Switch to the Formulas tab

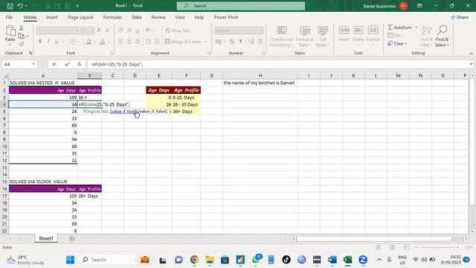(x=112, y=17)
